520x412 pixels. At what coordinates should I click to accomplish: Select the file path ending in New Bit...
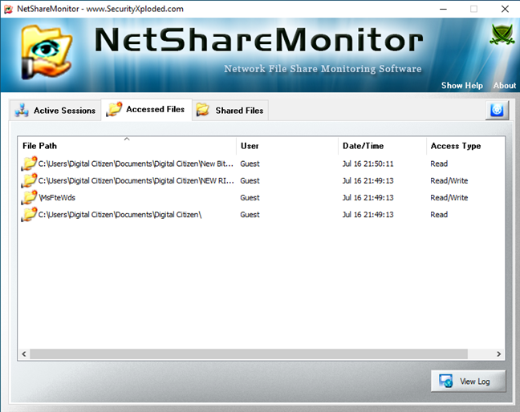coord(136,164)
